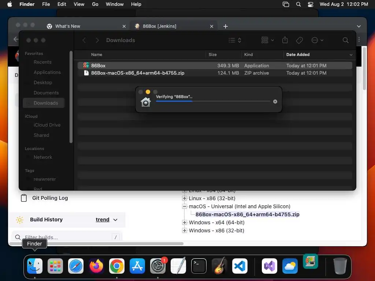This screenshot has height=281, width=375.
Task: Select Documents in Finder sidebar
Action: pyautogui.click(x=46, y=93)
